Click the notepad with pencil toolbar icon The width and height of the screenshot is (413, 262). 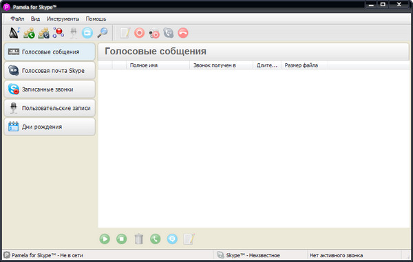pos(125,33)
